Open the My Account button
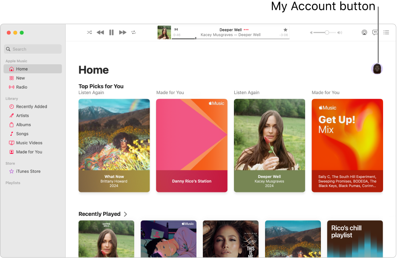 (377, 68)
